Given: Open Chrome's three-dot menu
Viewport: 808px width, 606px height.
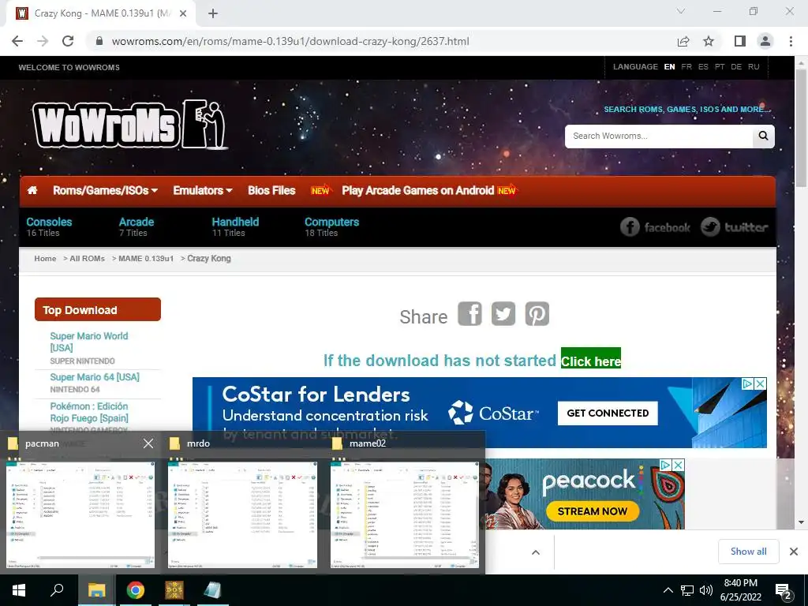Looking at the screenshot, I should (x=791, y=41).
